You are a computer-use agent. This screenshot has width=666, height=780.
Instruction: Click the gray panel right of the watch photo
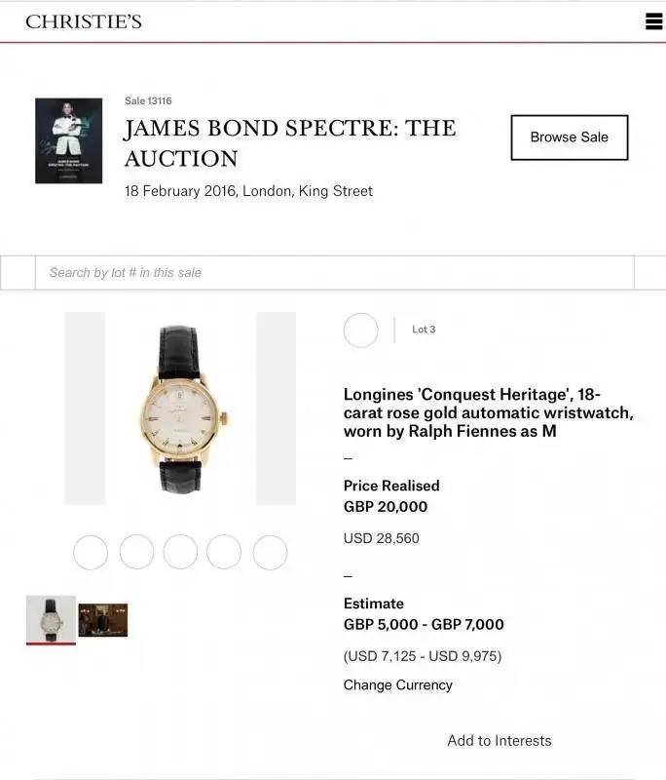(276, 408)
